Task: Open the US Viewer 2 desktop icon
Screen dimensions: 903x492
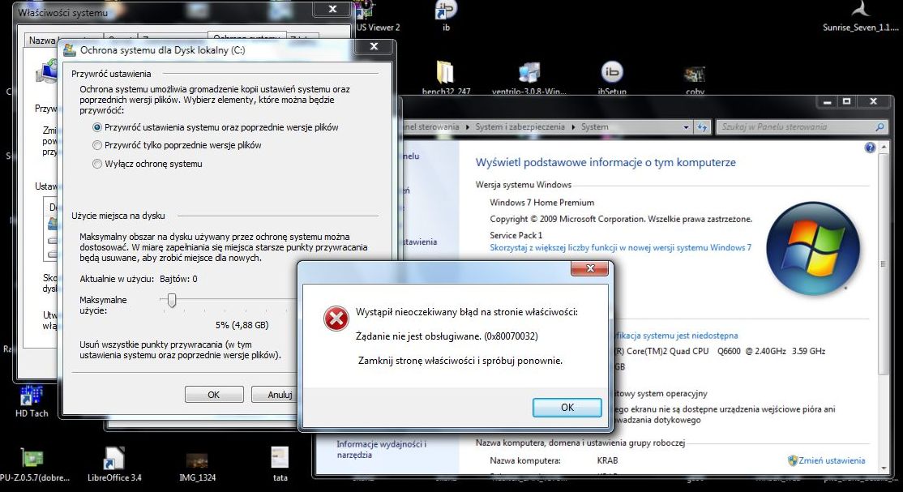Action: (x=378, y=17)
